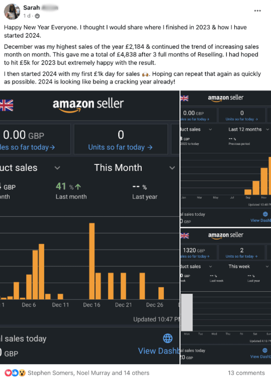The width and height of the screenshot is (271, 378).
Task: Click the tallest Dec 16 bar in the chart
Action: tap(91, 261)
